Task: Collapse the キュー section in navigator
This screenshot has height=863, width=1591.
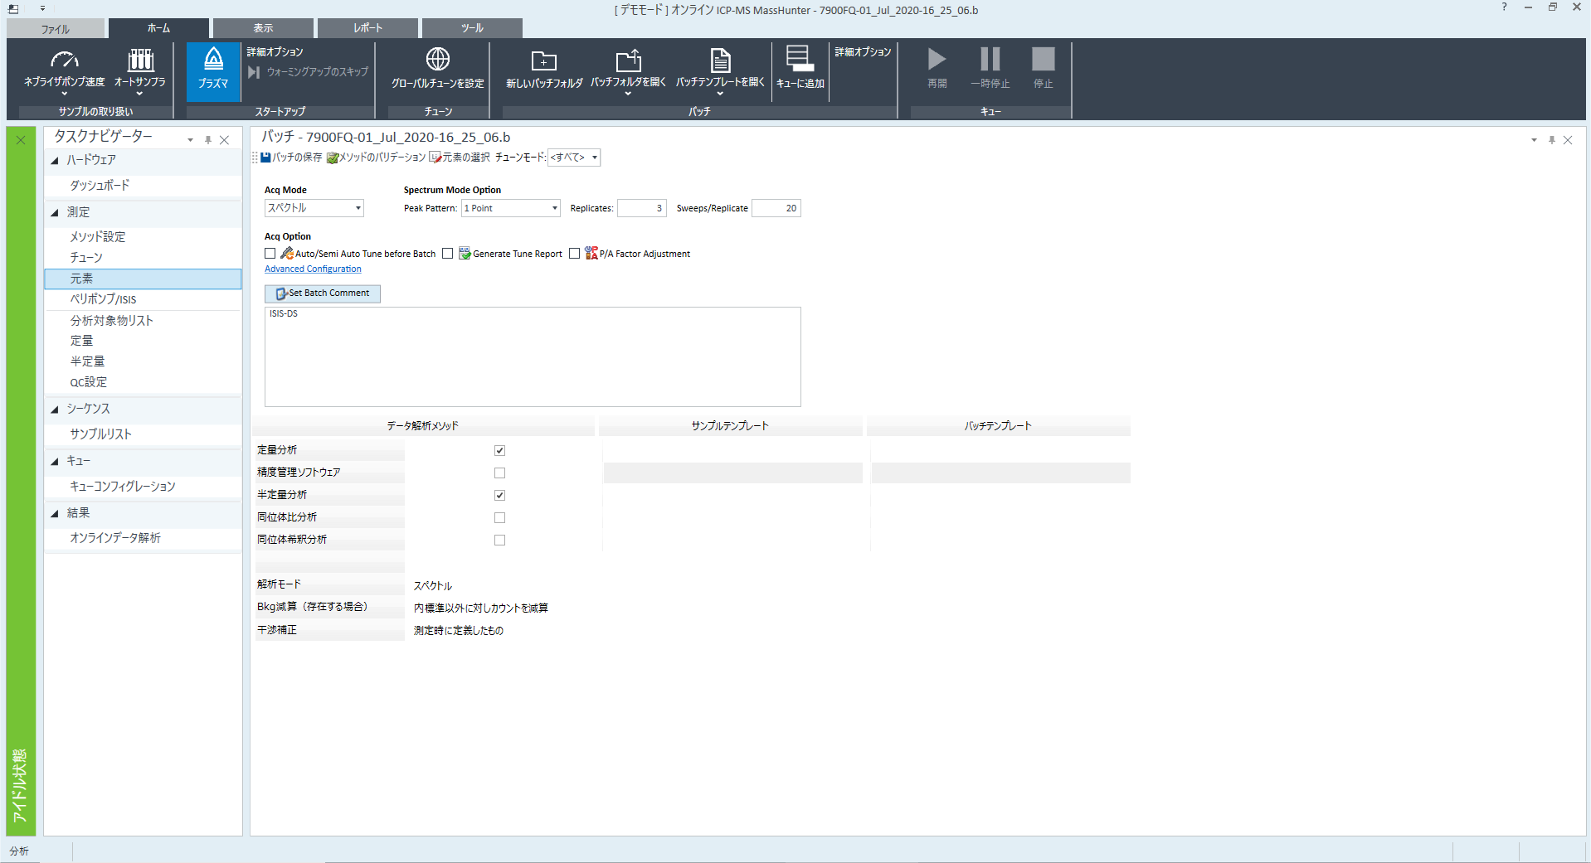Action: (55, 462)
